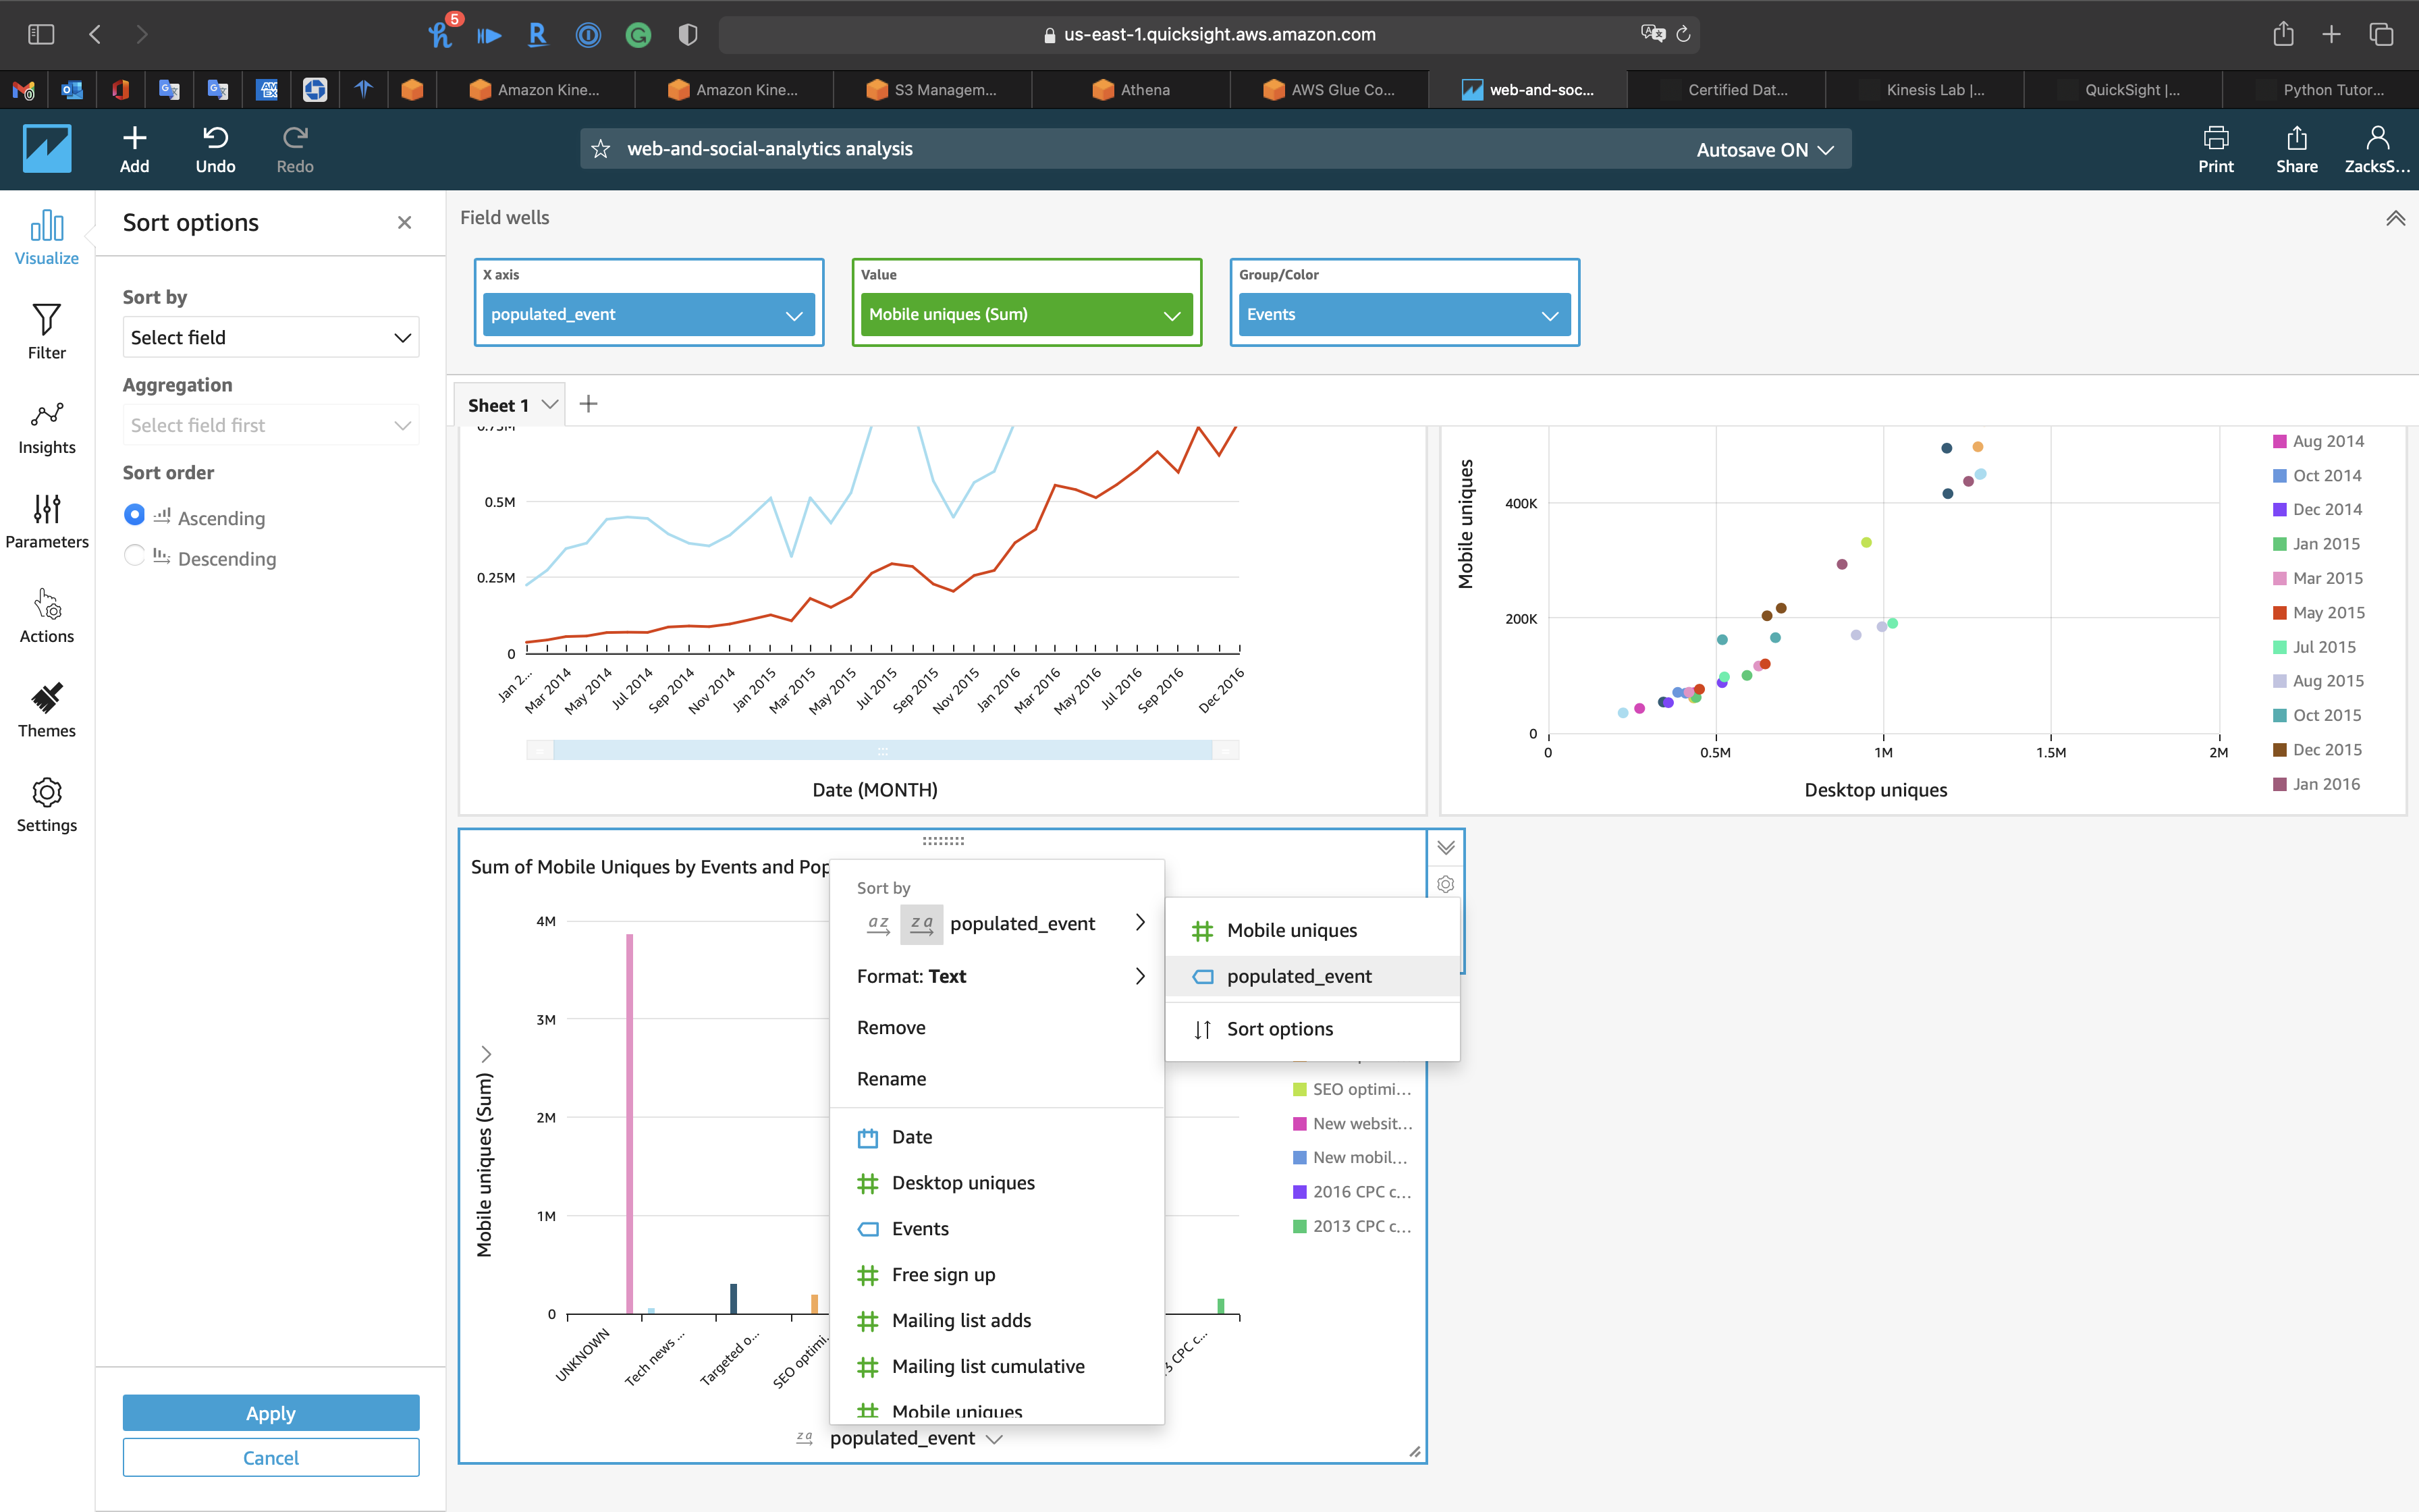Toggle descending z-a sort in menu

tap(921, 924)
